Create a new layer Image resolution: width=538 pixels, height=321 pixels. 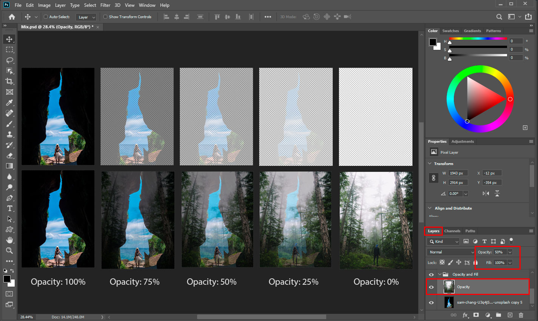510,315
